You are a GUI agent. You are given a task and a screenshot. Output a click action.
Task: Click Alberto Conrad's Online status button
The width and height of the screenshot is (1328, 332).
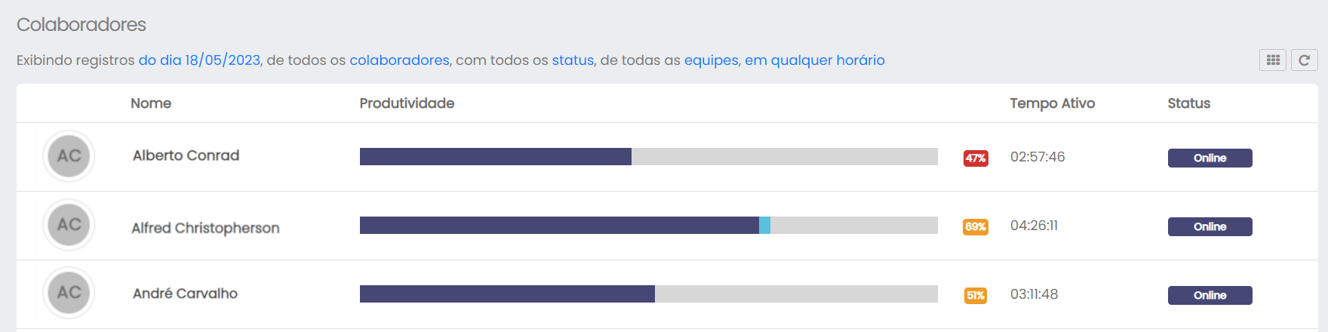(1210, 158)
